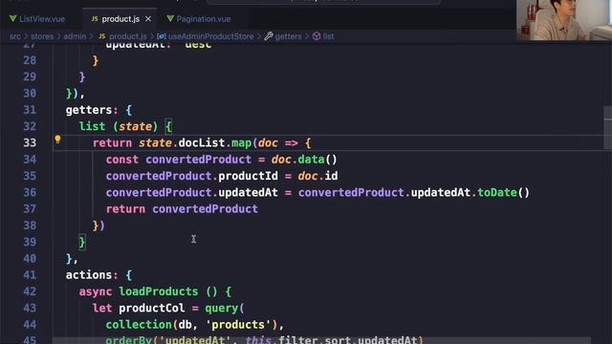Click line number 33
This screenshot has height=344, width=612.
(30, 142)
